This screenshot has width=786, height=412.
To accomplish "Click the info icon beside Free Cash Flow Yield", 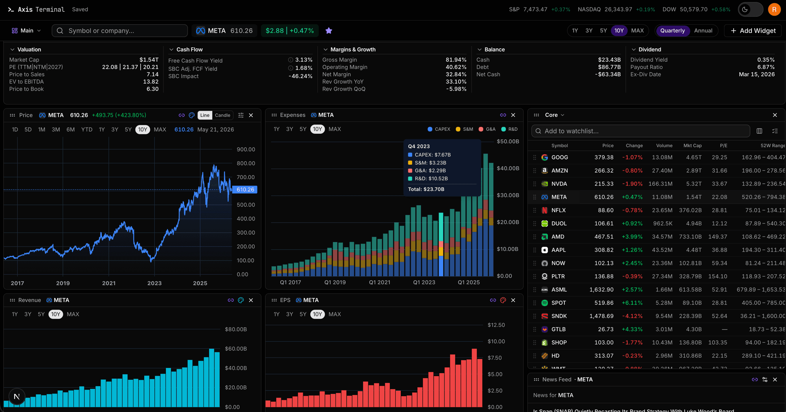I will 290,60.
